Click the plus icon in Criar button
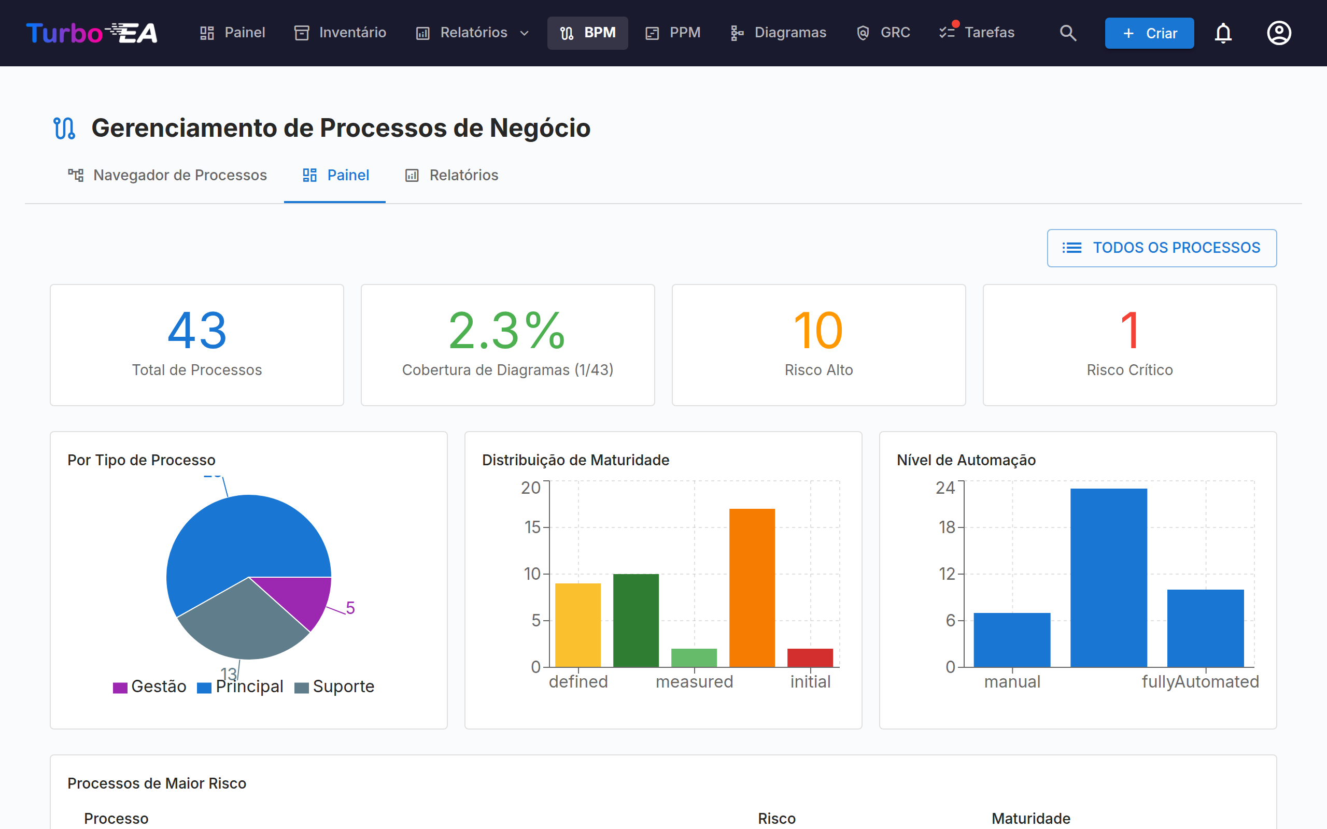Viewport: 1327px width, 829px height. (x=1128, y=34)
